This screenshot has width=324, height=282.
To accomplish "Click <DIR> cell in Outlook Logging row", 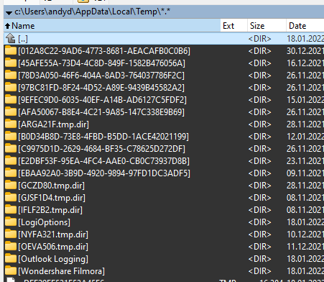I will coord(260,259).
